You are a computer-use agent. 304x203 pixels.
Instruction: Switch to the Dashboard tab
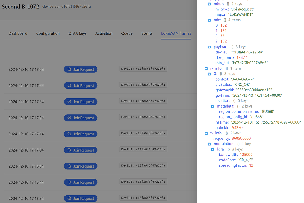(x=18, y=33)
